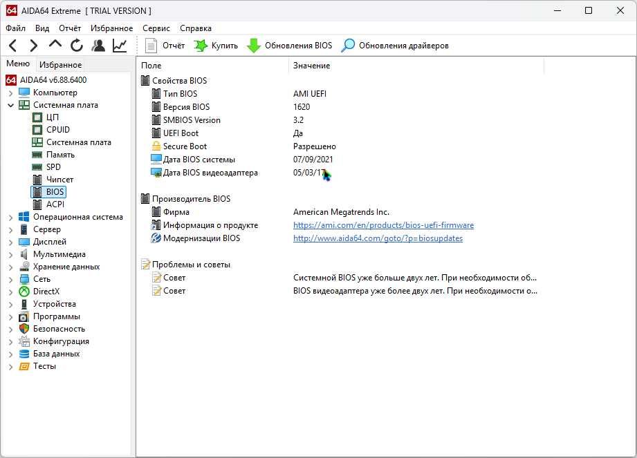
Task: Click the Купить buy button
Action: click(216, 46)
